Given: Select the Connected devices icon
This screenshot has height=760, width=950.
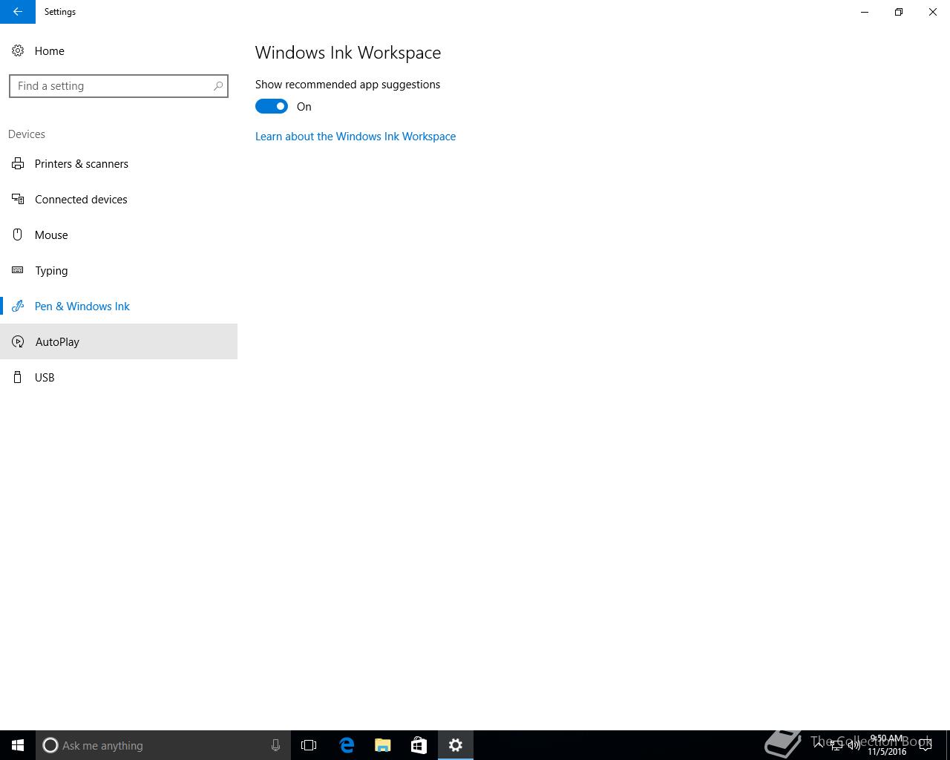Looking at the screenshot, I should click(x=18, y=199).
